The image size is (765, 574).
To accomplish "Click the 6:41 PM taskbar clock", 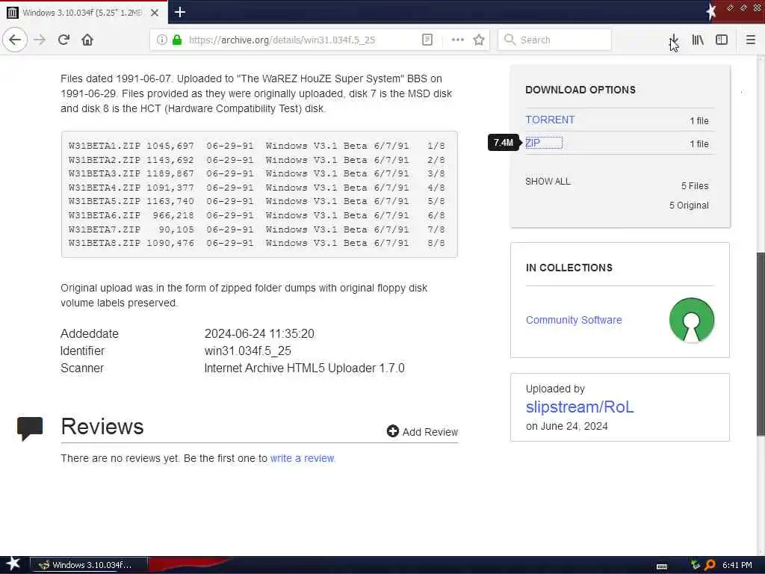I will [x=737, y=565].
